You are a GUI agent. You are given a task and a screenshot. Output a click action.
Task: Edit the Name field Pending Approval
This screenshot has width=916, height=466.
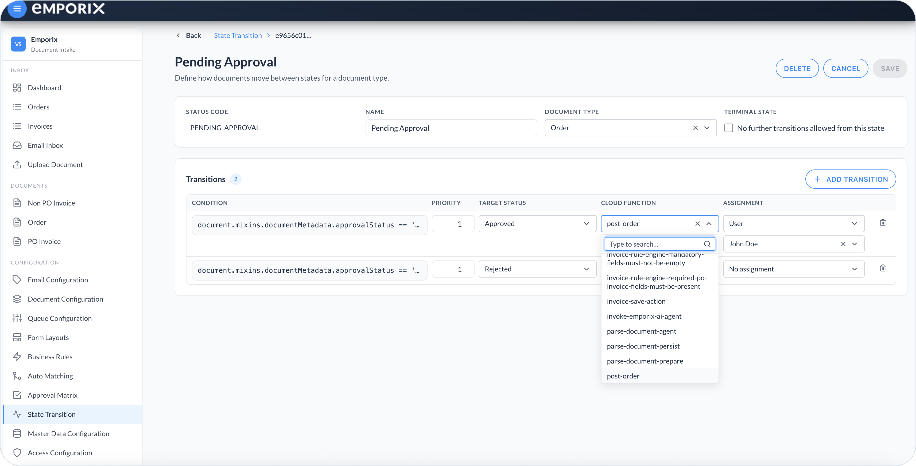click(x=451, y=128)
